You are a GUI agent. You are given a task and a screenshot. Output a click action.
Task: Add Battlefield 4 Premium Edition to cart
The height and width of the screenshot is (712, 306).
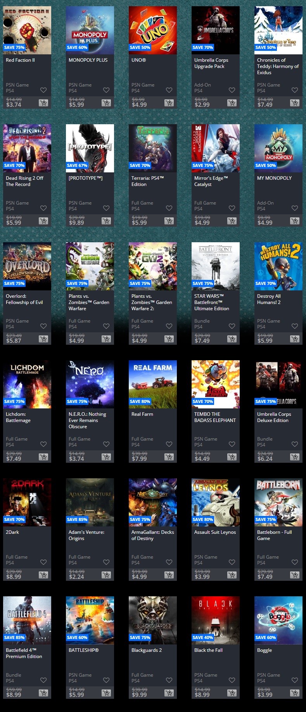click(x=43, y=693)
